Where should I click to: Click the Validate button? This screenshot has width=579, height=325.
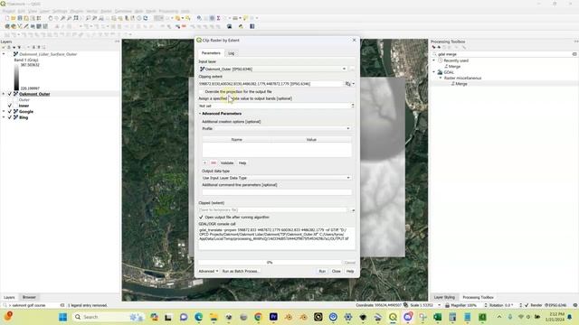tap(227, 162)
